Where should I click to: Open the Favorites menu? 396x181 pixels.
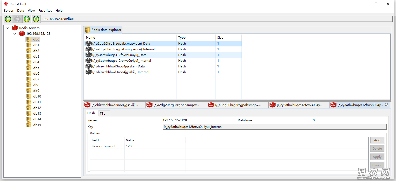pyautogui.click(x=45, y=11)
